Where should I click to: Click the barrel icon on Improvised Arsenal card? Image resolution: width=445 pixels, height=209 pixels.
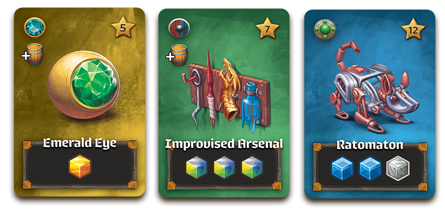pyautogui.click(x=179, y=55)
